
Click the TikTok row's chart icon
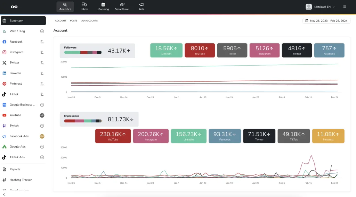(42, 94)
